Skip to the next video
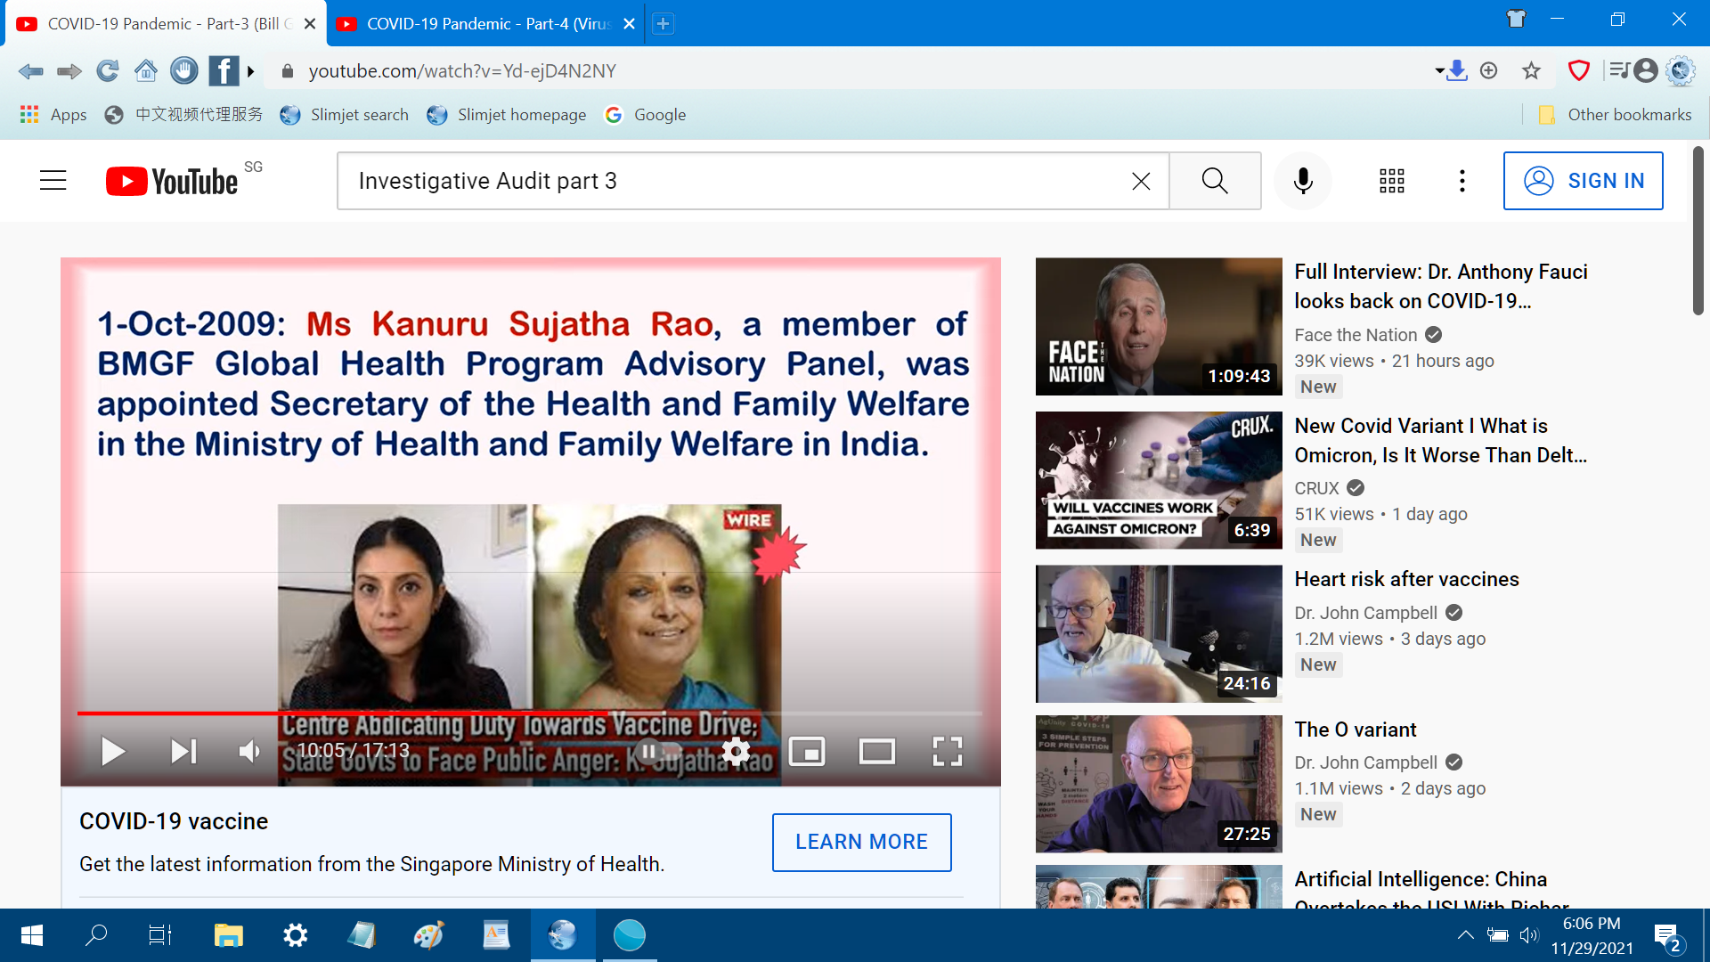This screenshot has width=1710, height=962. click(183, 752)
